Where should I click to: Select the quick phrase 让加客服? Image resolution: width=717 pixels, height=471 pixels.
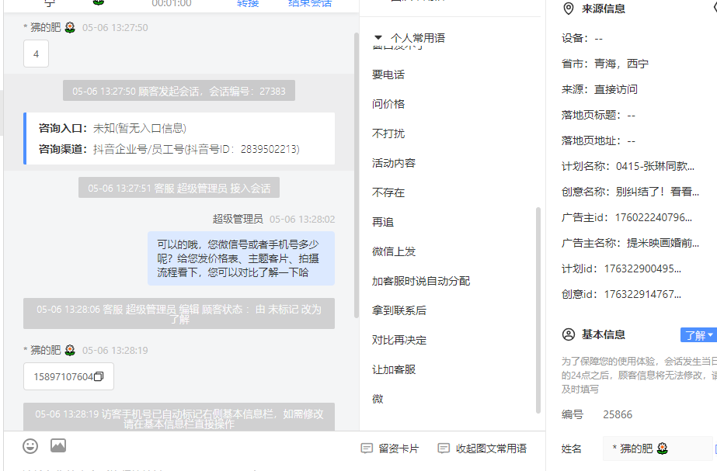click(394, 369)
